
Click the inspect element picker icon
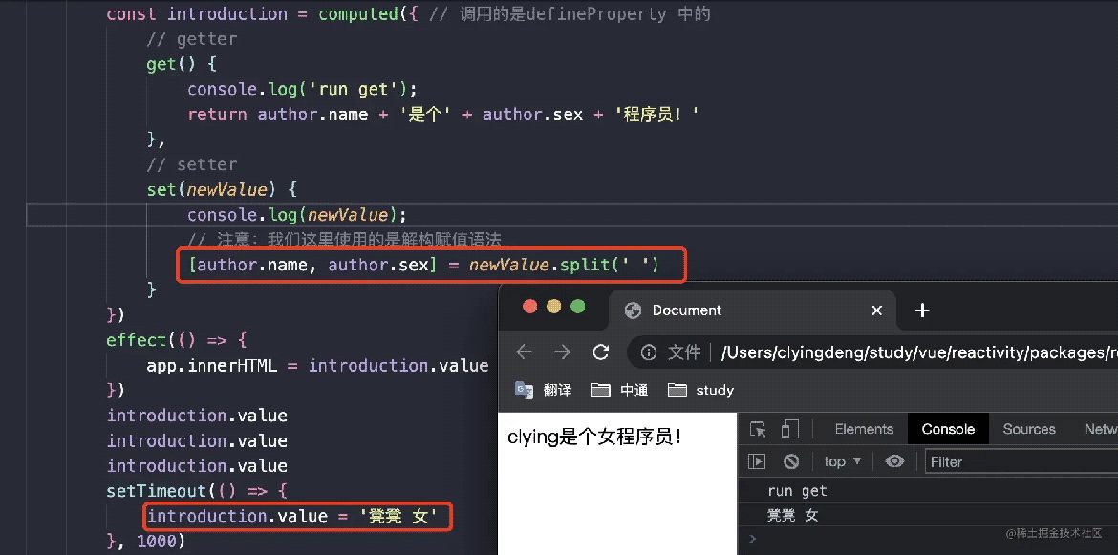coord(758,429)
